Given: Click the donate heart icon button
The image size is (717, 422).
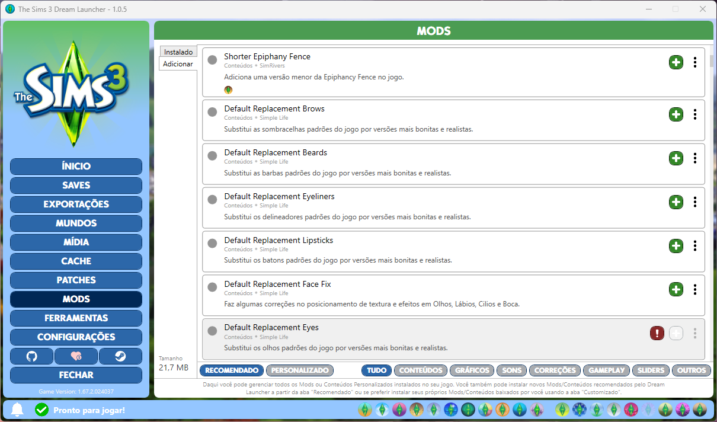Looking at the screenshot, I should [76, 356].
